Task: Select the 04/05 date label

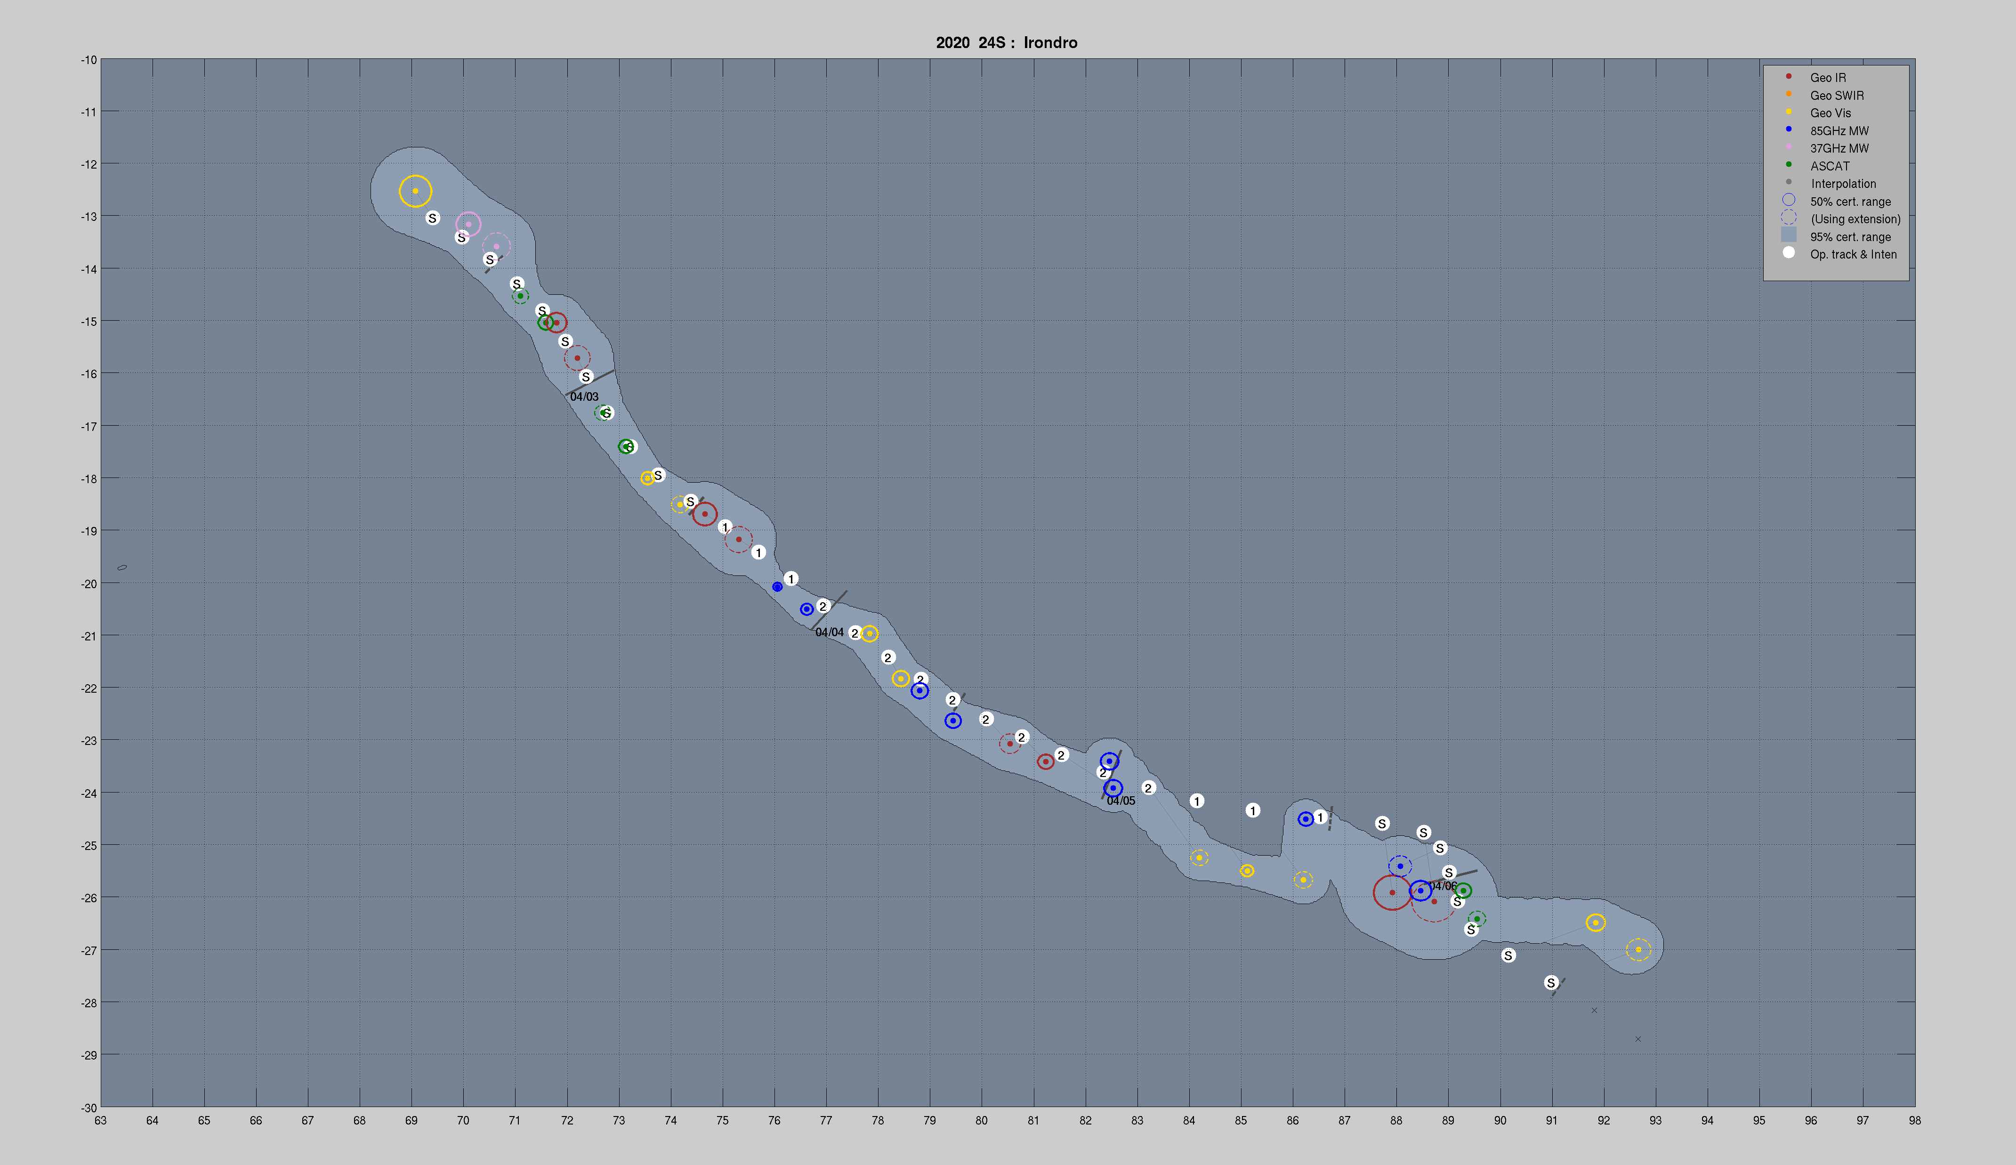Action: 1121,801
